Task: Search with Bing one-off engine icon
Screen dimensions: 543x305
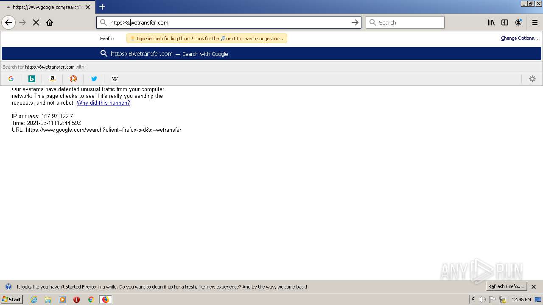Action: 32,79
